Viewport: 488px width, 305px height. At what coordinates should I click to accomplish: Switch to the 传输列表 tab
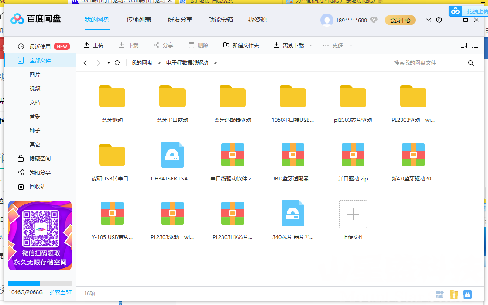click(139, 20)
